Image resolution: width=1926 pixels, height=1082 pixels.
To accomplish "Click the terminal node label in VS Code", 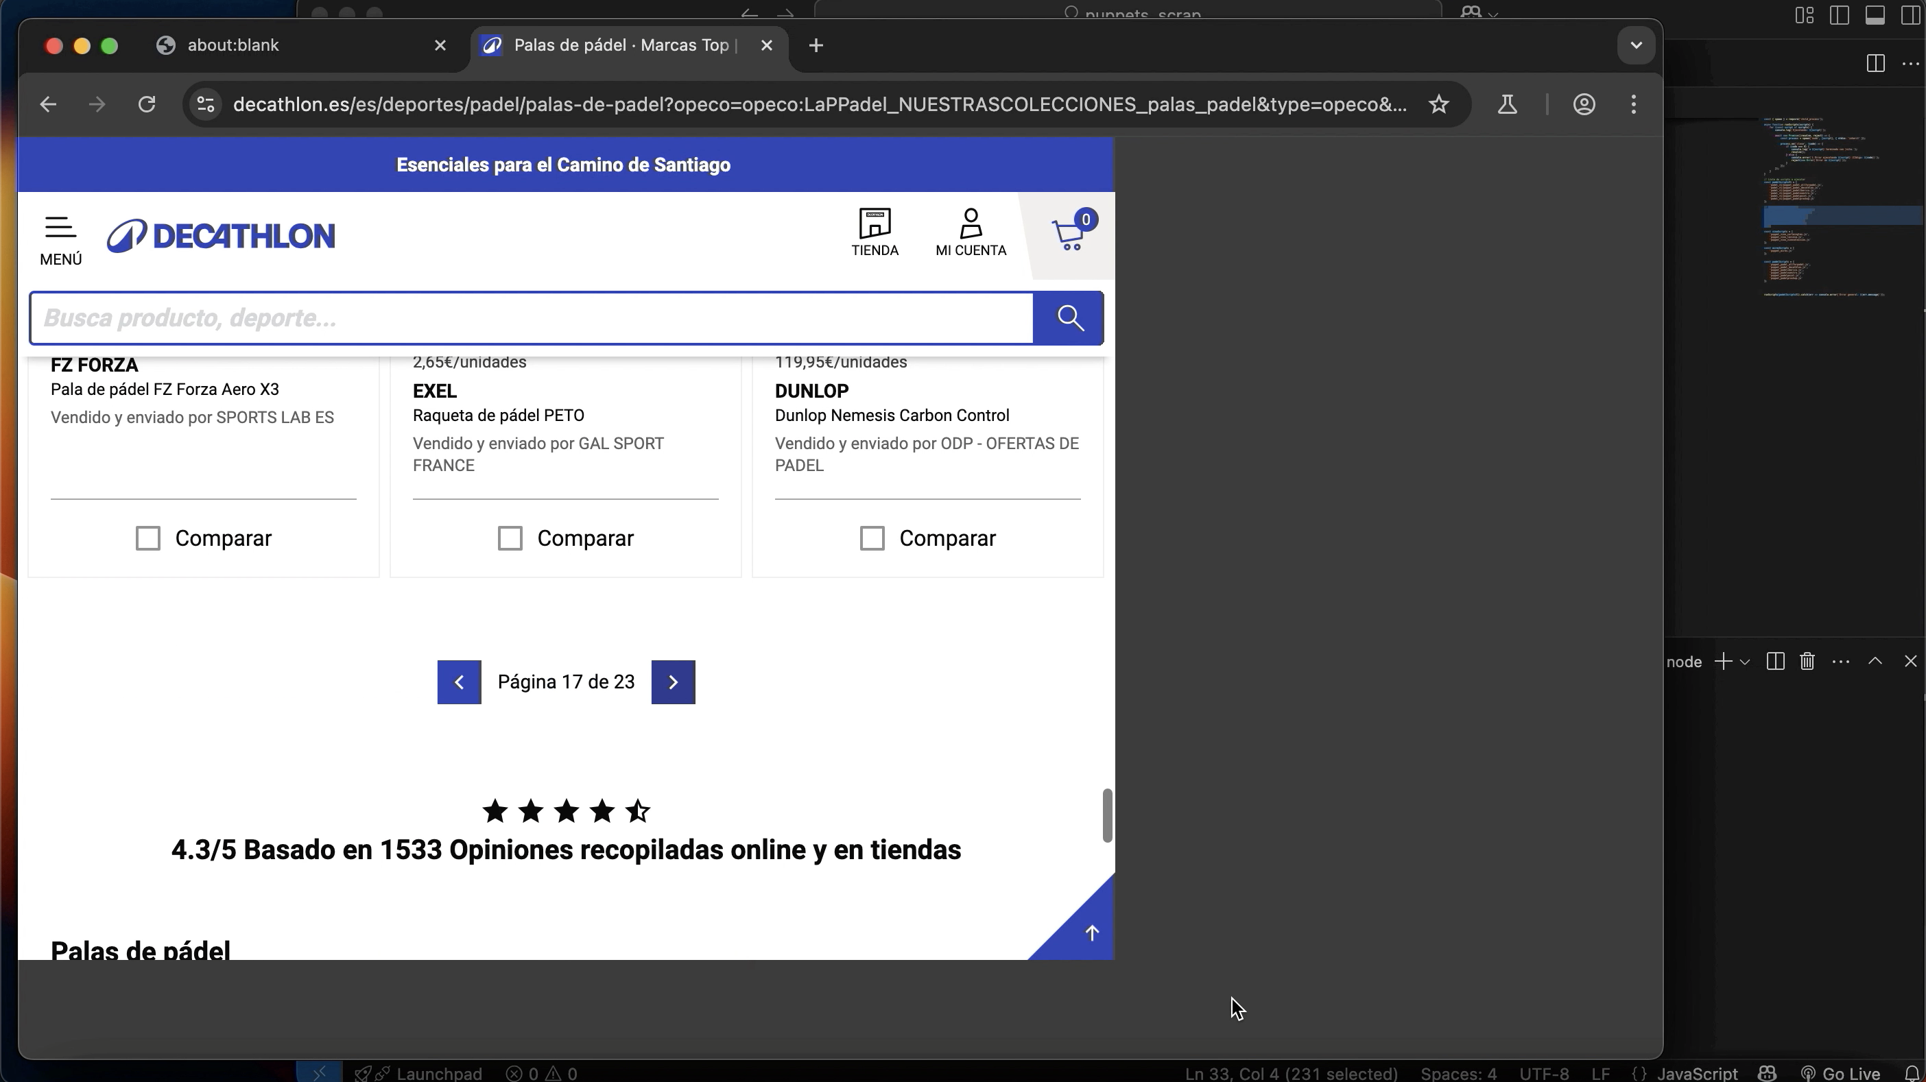I will click(1685, 662).
